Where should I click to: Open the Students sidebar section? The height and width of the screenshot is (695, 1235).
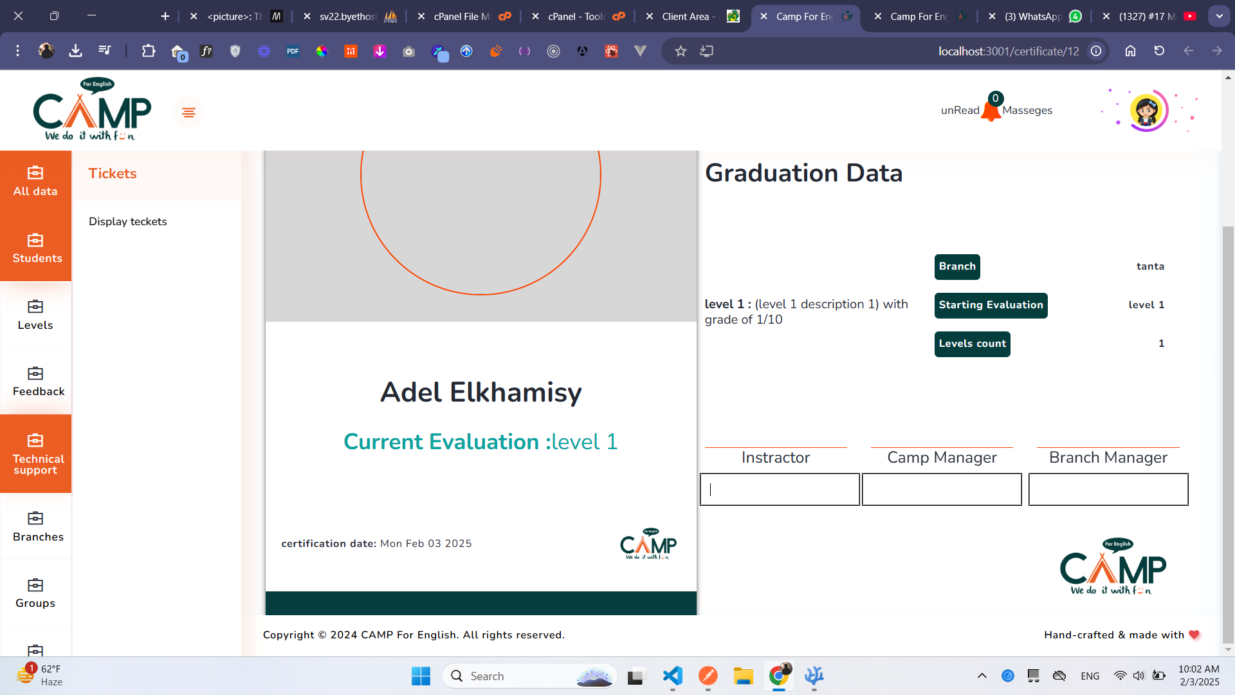click(36, 248)
